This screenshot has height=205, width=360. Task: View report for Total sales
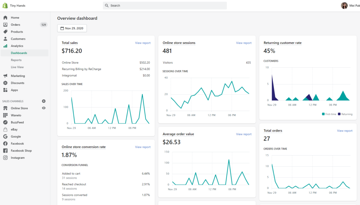(142, 43)
